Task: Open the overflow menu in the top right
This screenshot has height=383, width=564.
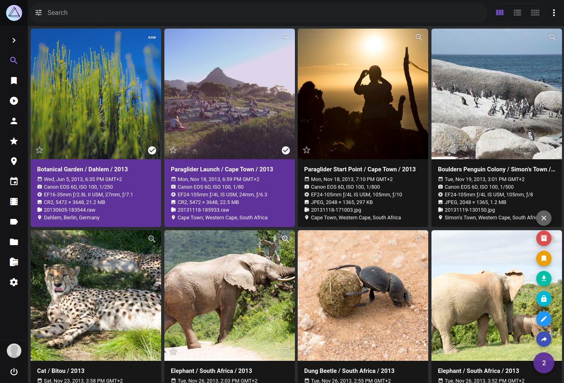Action: coord(554,12)
